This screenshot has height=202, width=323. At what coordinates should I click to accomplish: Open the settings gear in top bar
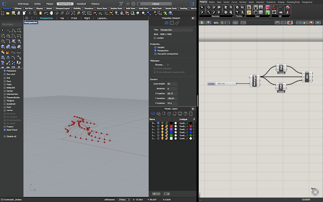coord(133,4)
